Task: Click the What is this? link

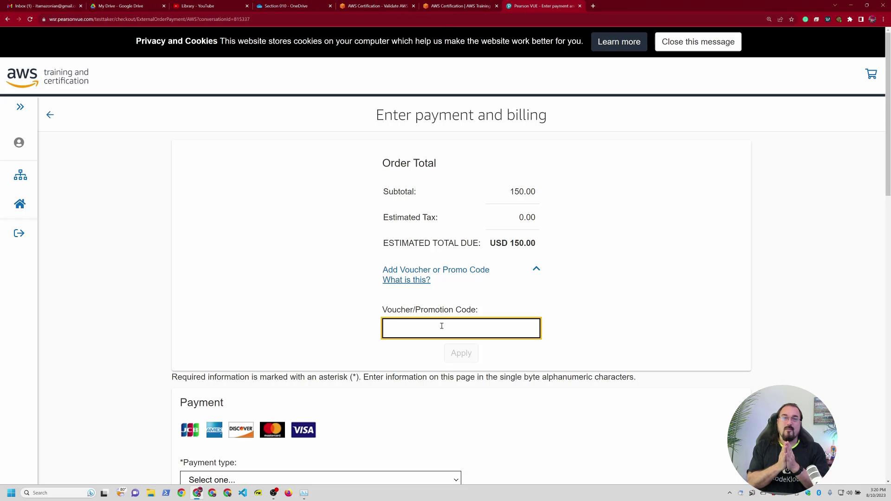Action: [406, 280]
